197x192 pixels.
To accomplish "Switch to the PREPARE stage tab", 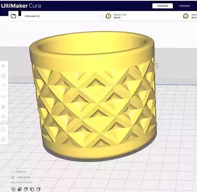I will [x=163, y=6].
